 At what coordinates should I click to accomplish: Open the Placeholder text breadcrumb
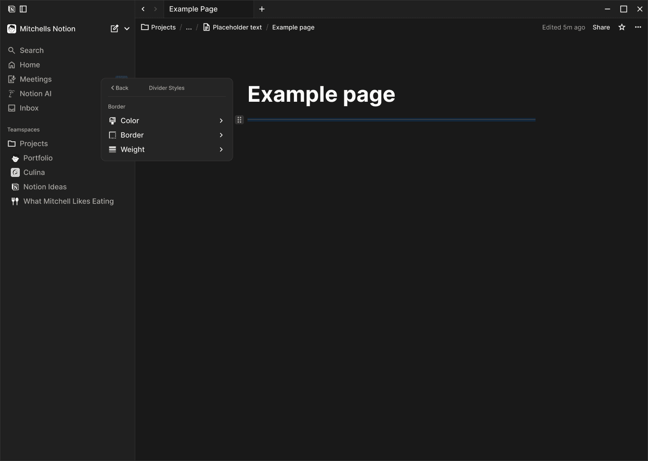(237, 27)
